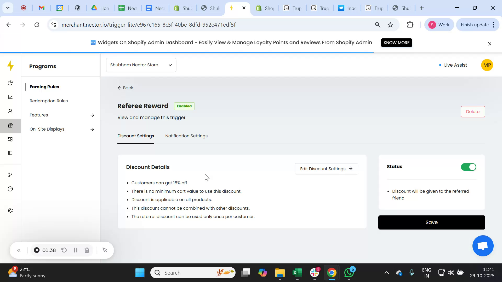The image size is (502, 282).
Task: Toggle the Status switch off
Action: [468, 167]
